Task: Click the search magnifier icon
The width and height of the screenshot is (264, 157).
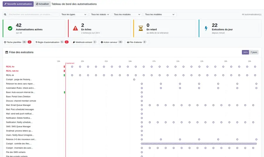Action: [x=5, y=15]
